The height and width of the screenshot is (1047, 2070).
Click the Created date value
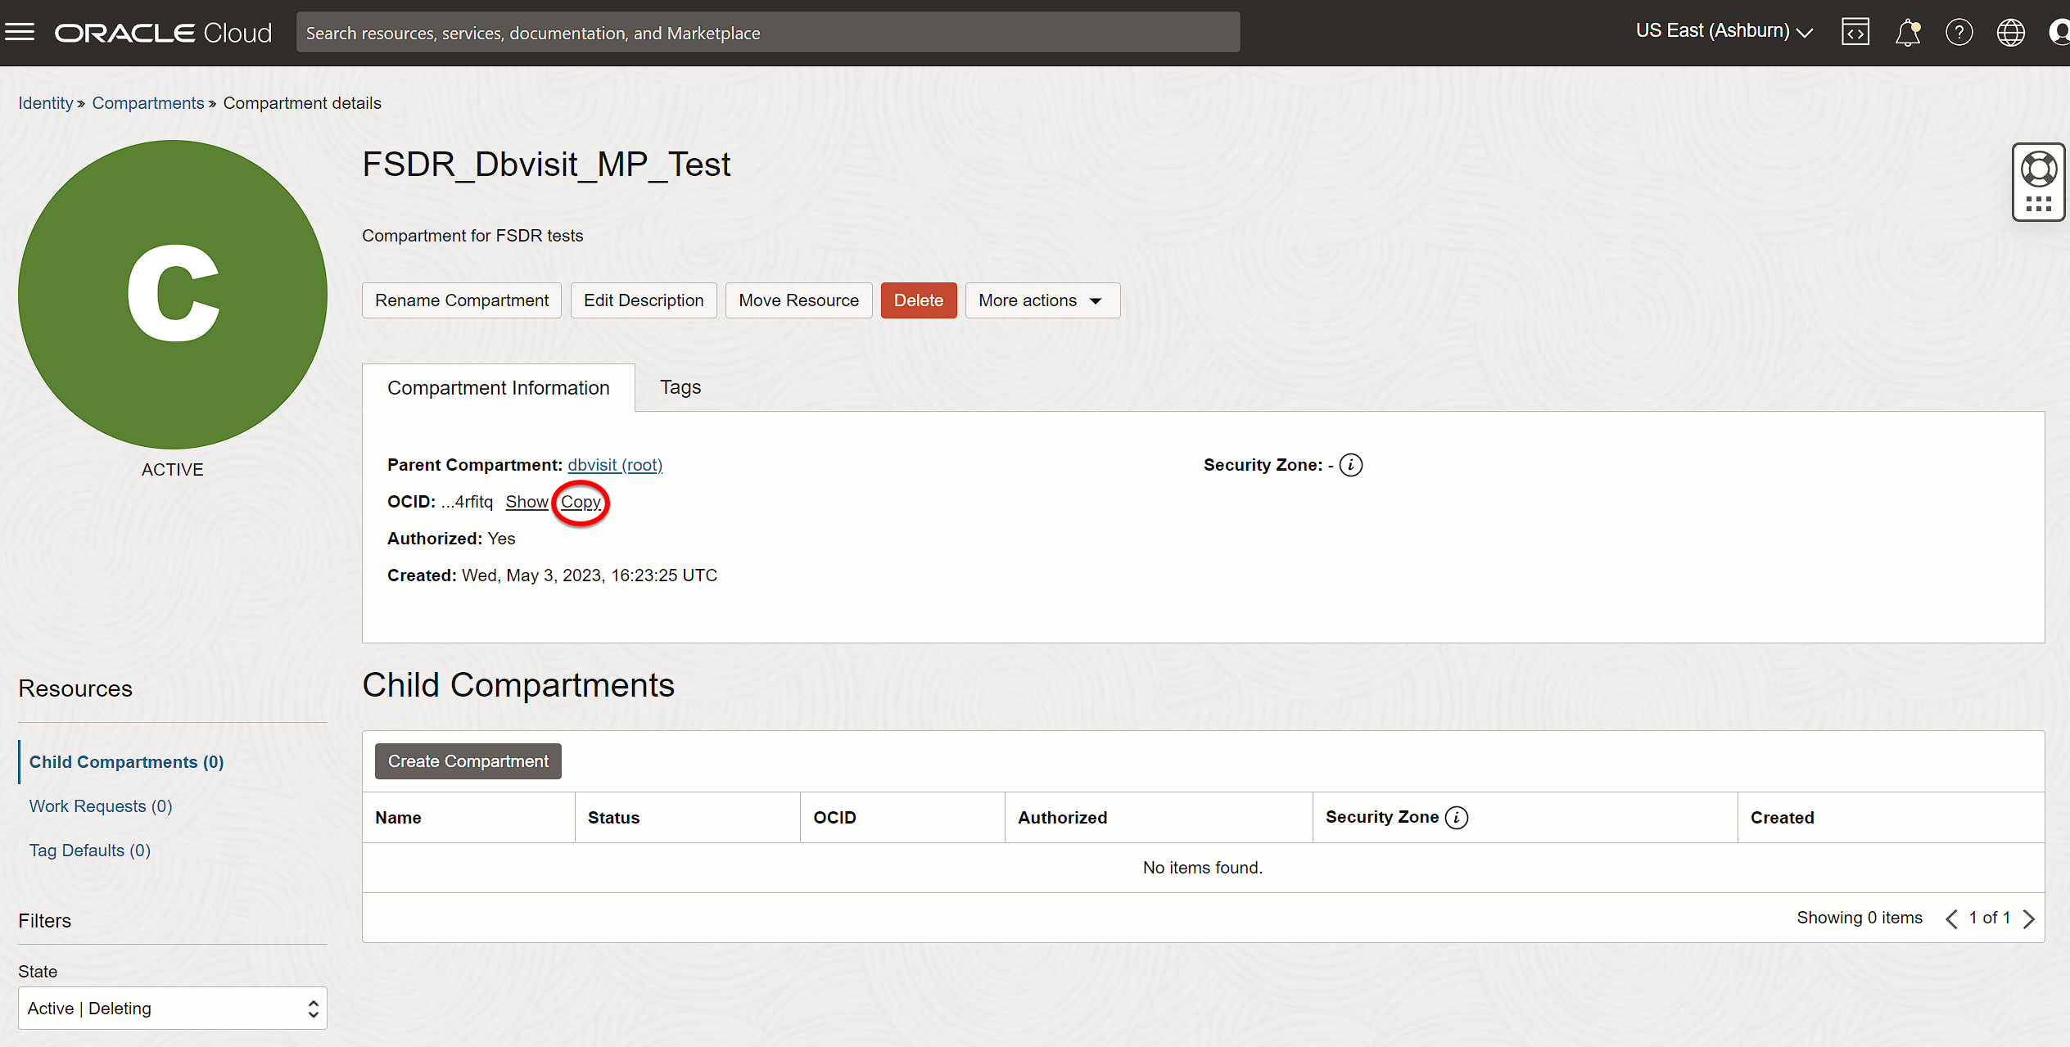590,575
